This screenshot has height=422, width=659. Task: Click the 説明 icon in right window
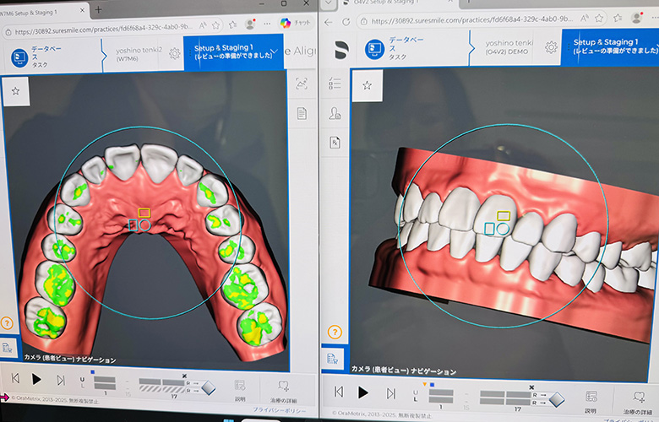tap(591, 394)
